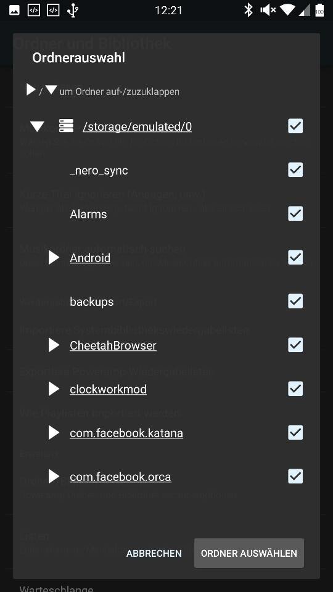Uncheck the Alarms folder checkbox
The height and width of the screenshot is (592, 333).
click(295, 214)
